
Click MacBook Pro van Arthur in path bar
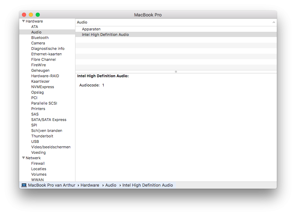tap(51, 185)
